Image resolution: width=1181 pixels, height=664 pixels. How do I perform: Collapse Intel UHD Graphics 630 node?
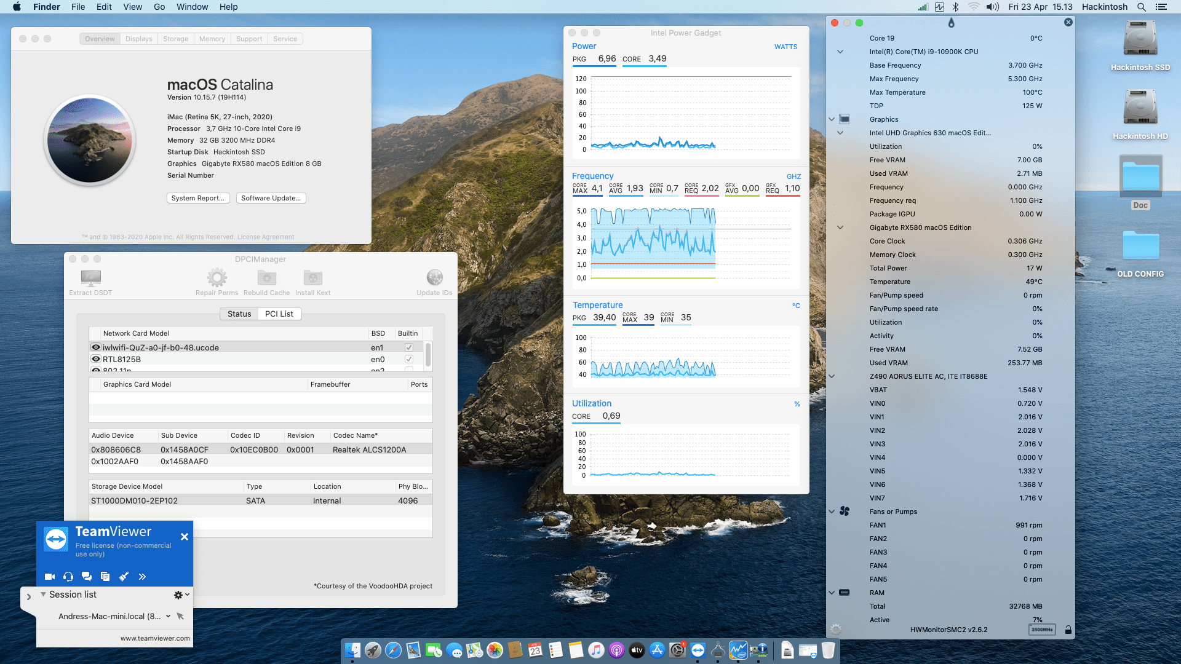pyautogui.click(x=840, y=133)
